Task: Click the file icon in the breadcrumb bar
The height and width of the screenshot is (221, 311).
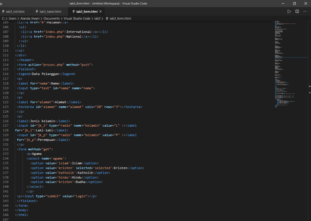Action: (x=107, y=18)
